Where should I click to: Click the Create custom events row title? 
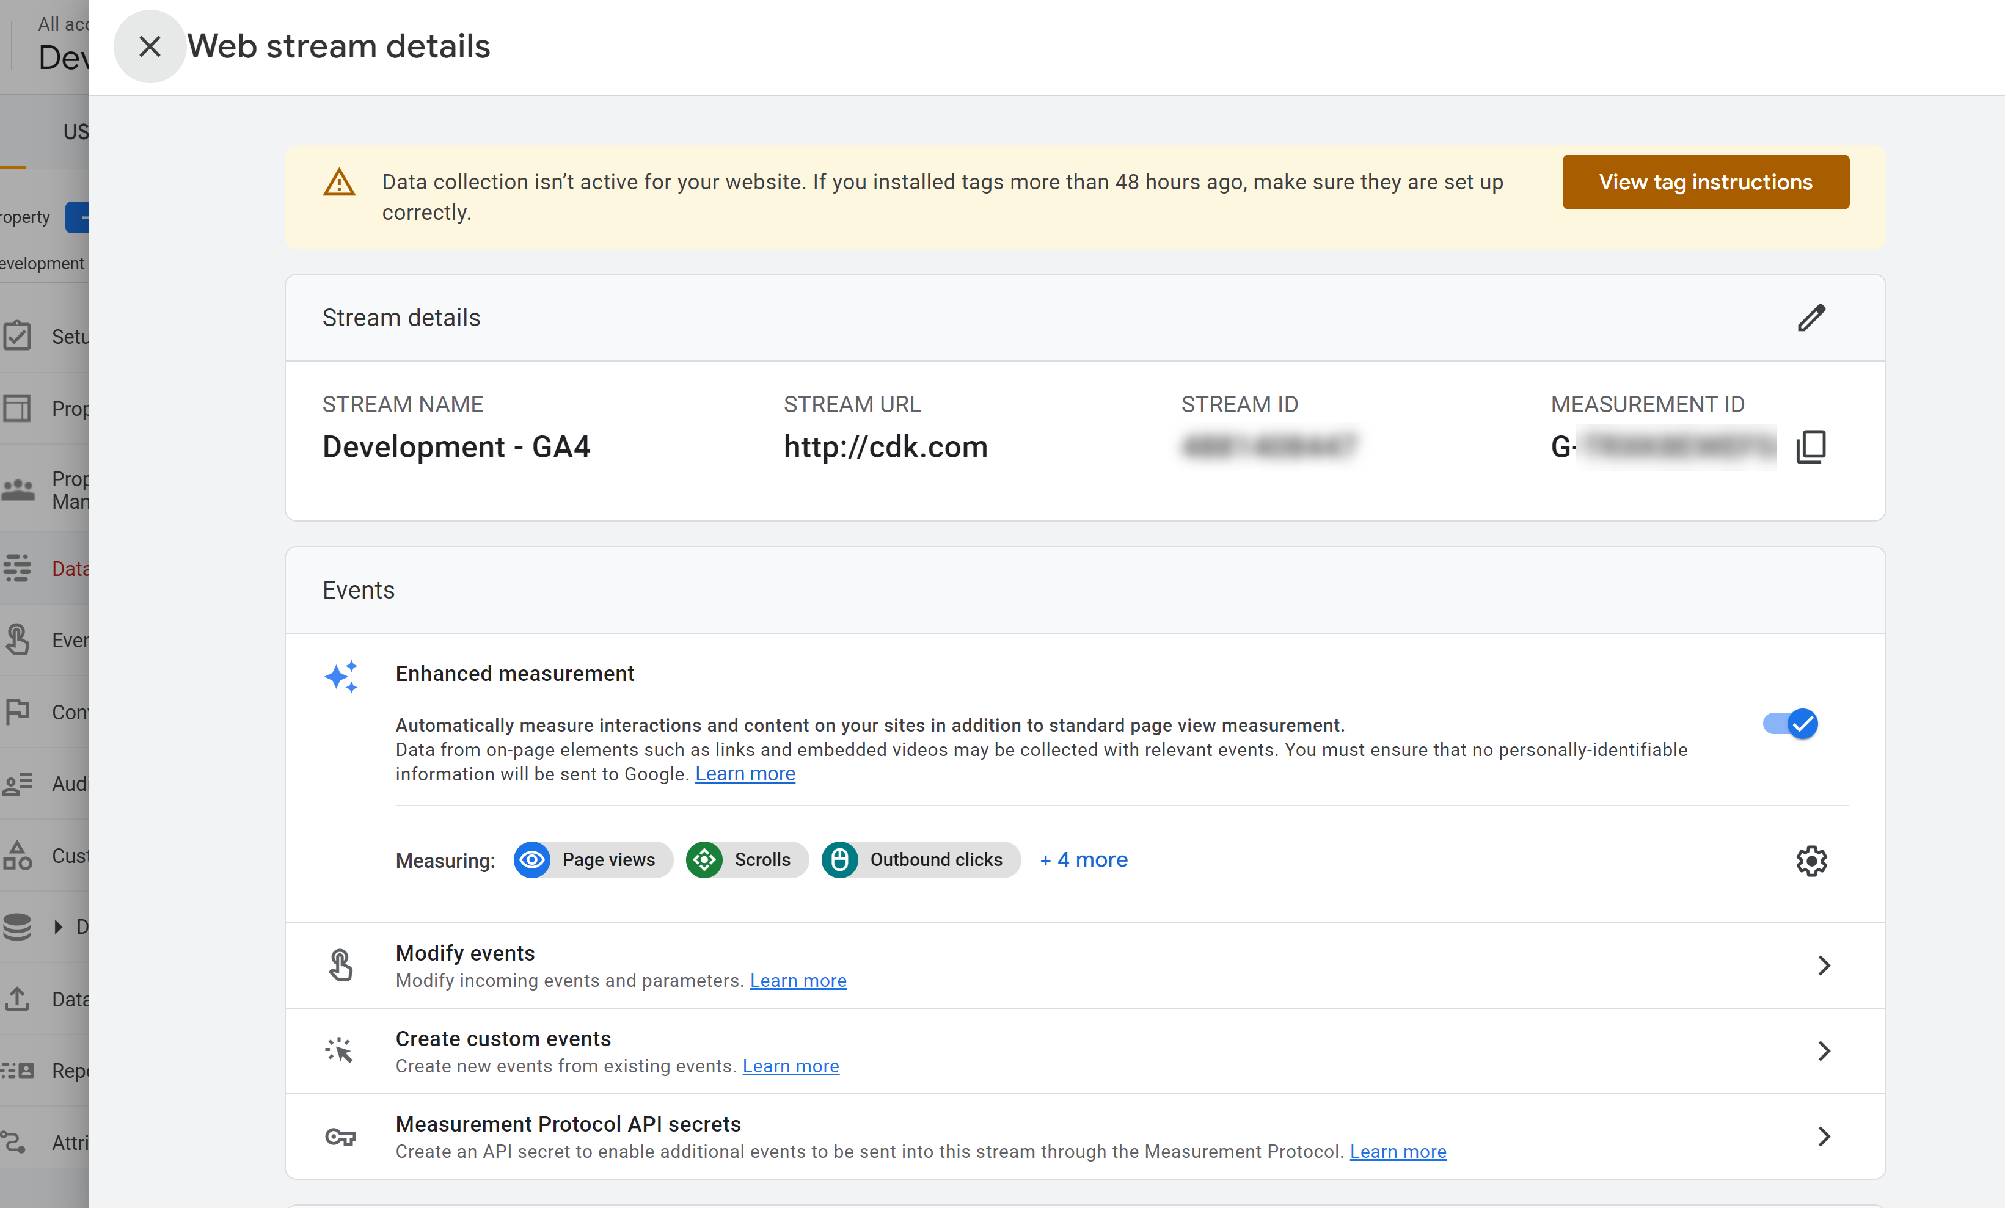[x=503, y=1039]
